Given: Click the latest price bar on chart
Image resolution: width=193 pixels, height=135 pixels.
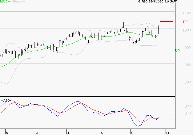Looking at the screenshot, I should coord(158,29).
